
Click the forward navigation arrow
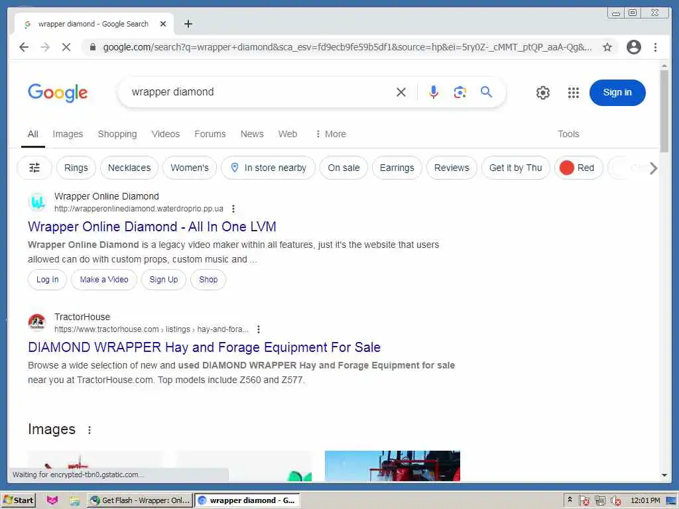(45, 47)
